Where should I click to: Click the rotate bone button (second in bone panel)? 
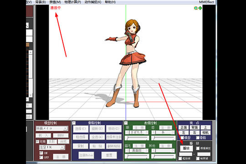97,128
